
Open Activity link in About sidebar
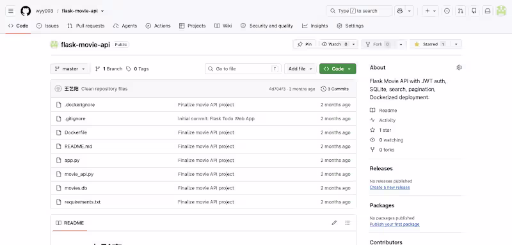387,120
